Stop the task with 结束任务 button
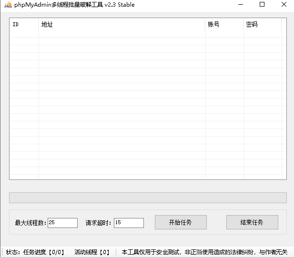This screenshot has width=294, height=257. pyautogui.click(x=252, y=222)
